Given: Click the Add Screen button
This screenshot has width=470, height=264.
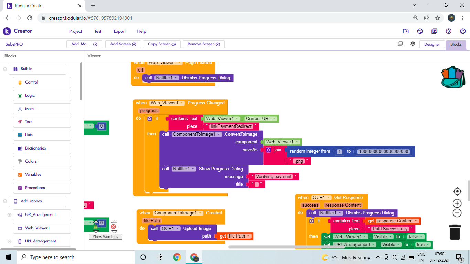Looking at the screenshot, I should click(123, 44).
